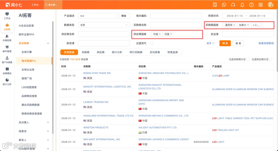Open WhatsApp icon in top bar
Screen dimensions: 278x151
click(224, 5)
